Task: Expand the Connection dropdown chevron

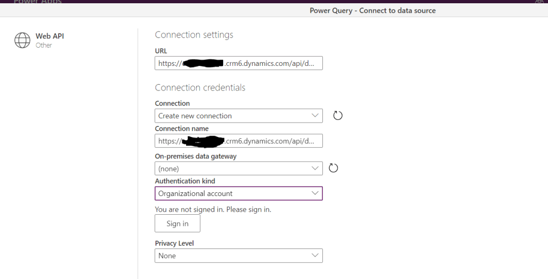Action: point(315,116)
